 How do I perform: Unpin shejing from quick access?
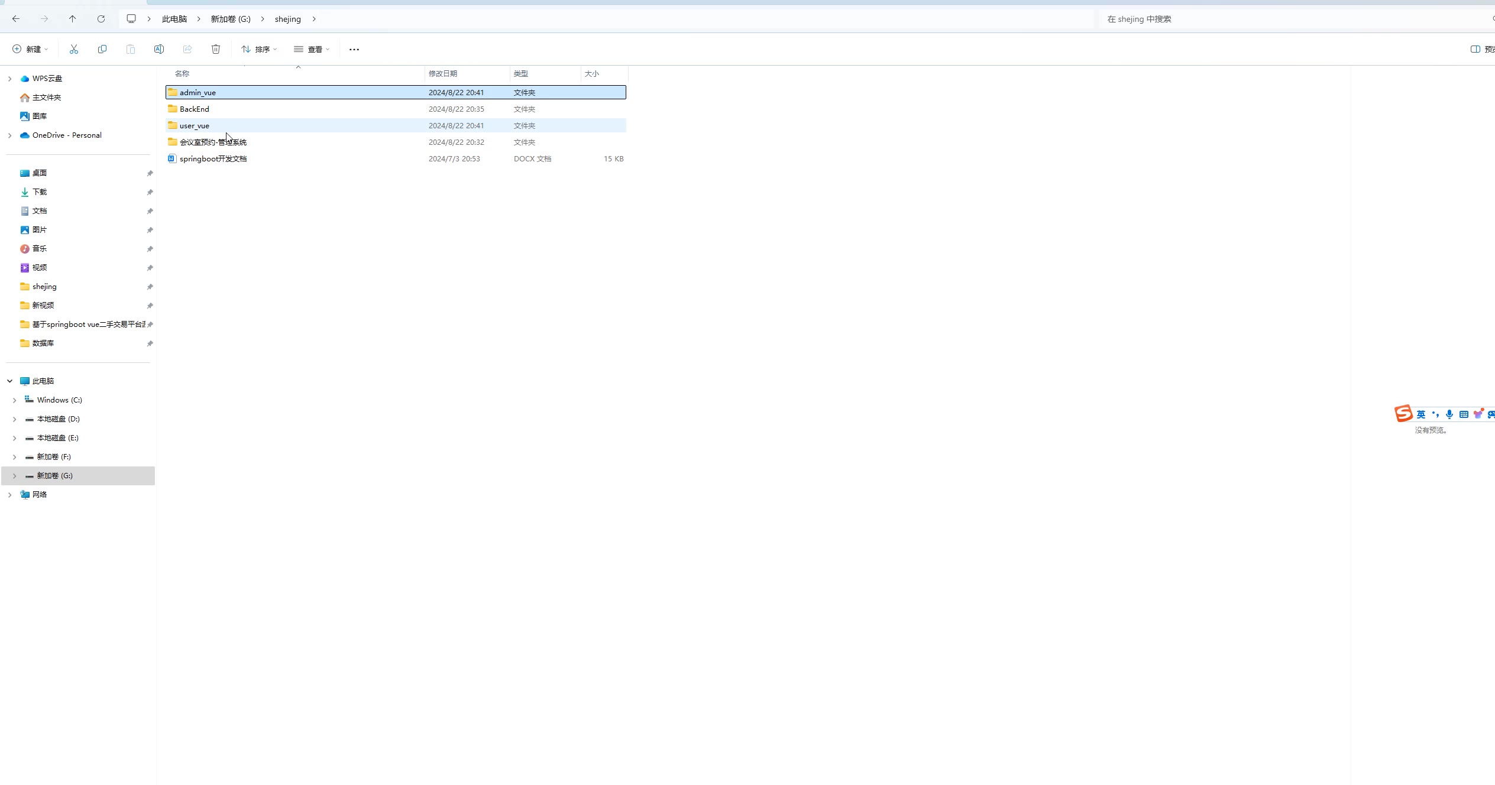pyautogui.click(x=150, y=287)
